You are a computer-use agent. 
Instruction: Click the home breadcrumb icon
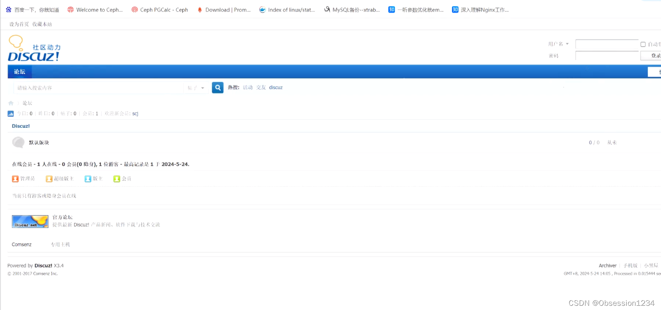click(x=11, y=103)
